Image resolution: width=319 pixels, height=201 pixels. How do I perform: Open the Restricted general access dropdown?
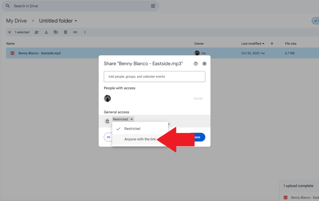123,119
